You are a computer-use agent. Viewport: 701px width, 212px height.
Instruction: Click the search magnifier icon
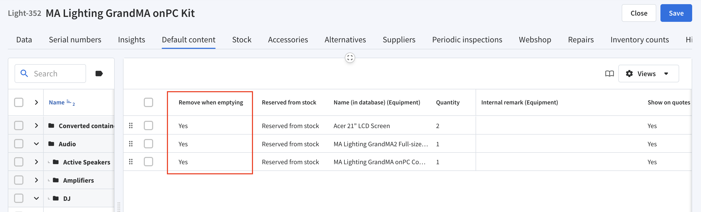[x=24, y=73]
